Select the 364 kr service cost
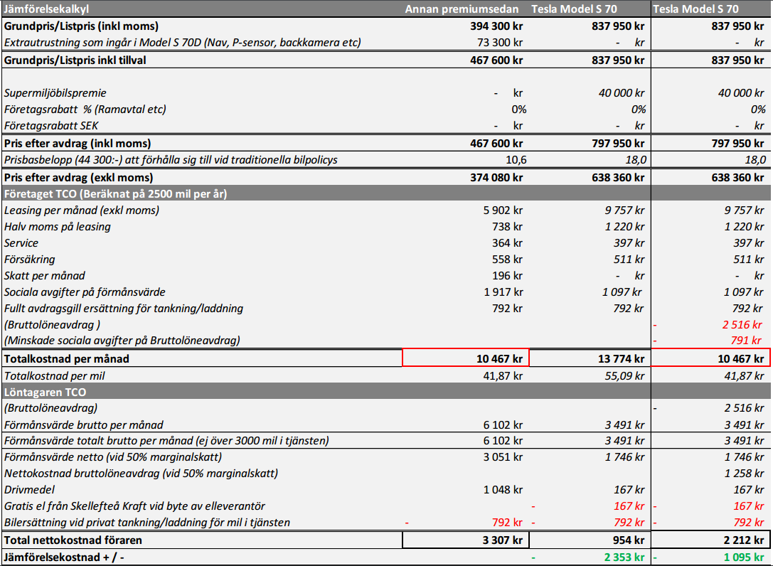The width and height of the screenshot is (773, 566). [507, 242]
